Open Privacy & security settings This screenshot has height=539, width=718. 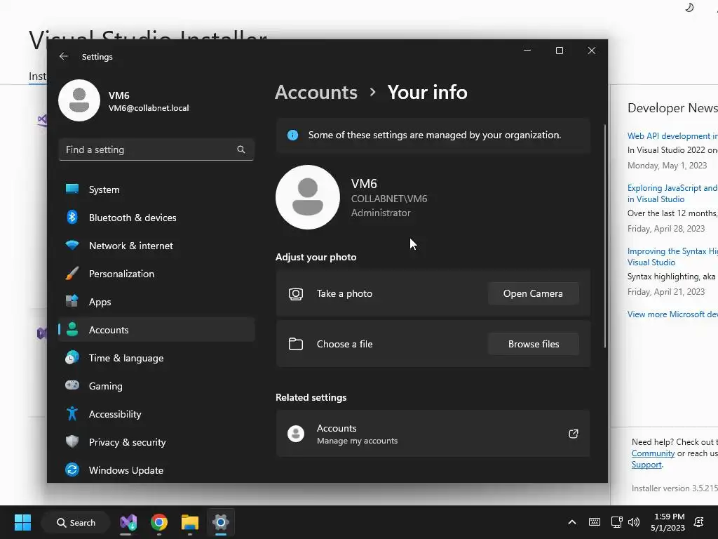tap(156, 442)
